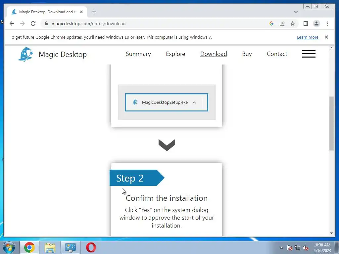Click the MagicDesktopSetup.exe illustration
This screenshot has width=339, height=254.
click(x=167, y=103)
